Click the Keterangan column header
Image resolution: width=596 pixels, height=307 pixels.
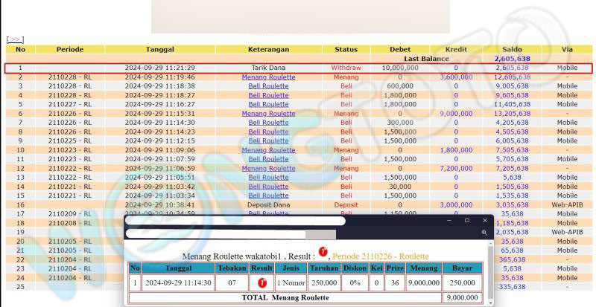(268, 49)
